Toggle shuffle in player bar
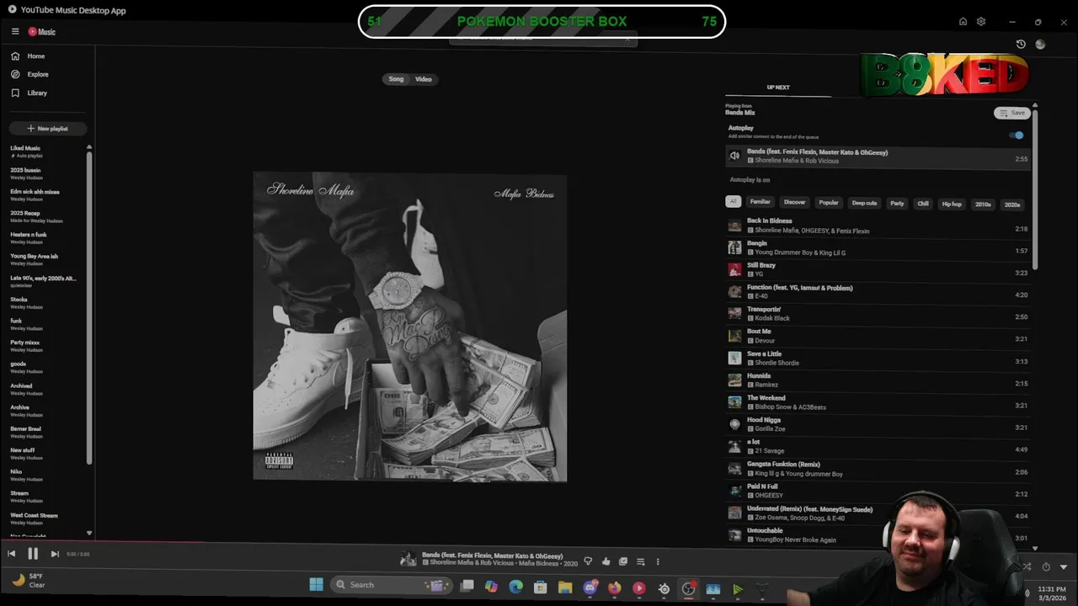The width and height of the screenshot is (1078, 606). click(1027, 566)
